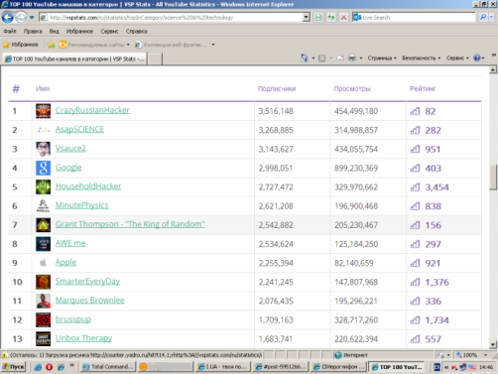
Task: Click rating chart icon beside 1,376
Action: click(415, 282)
